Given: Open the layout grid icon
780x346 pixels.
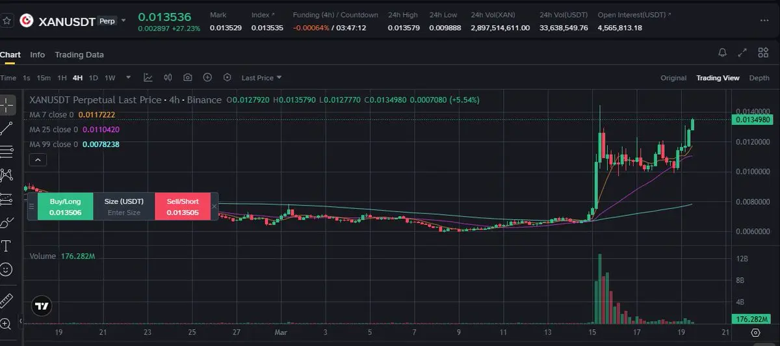Looking at the screenshot, I should click(762, 53).
